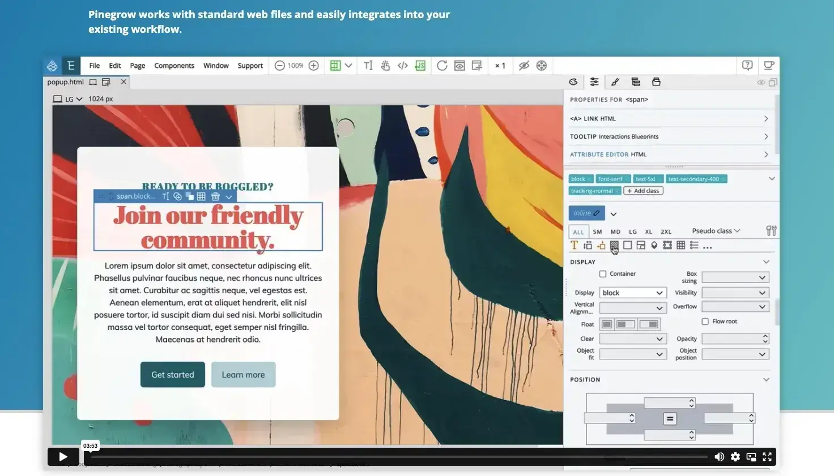Open the Edit menu

tap(115, 66)
